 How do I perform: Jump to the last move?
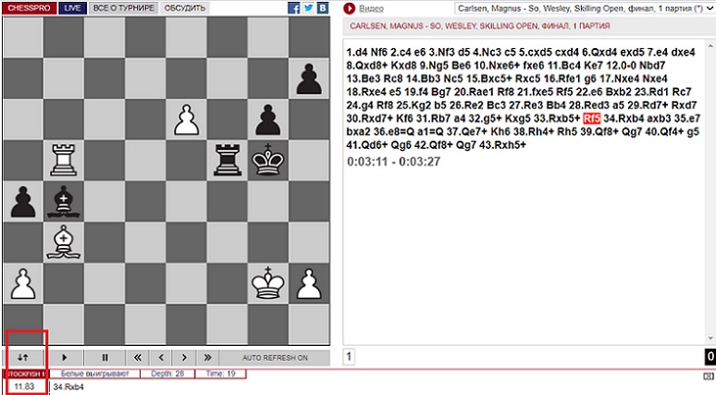click(207, 357)
